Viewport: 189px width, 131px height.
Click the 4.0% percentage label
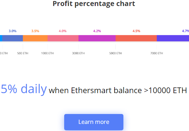tap(62, 31)
